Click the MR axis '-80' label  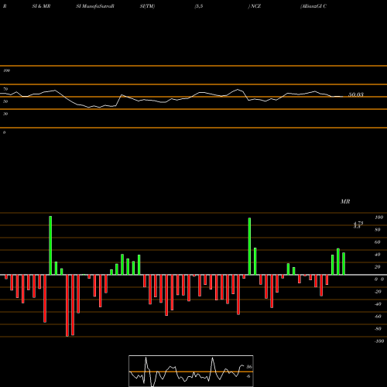[x=378, y=329]
